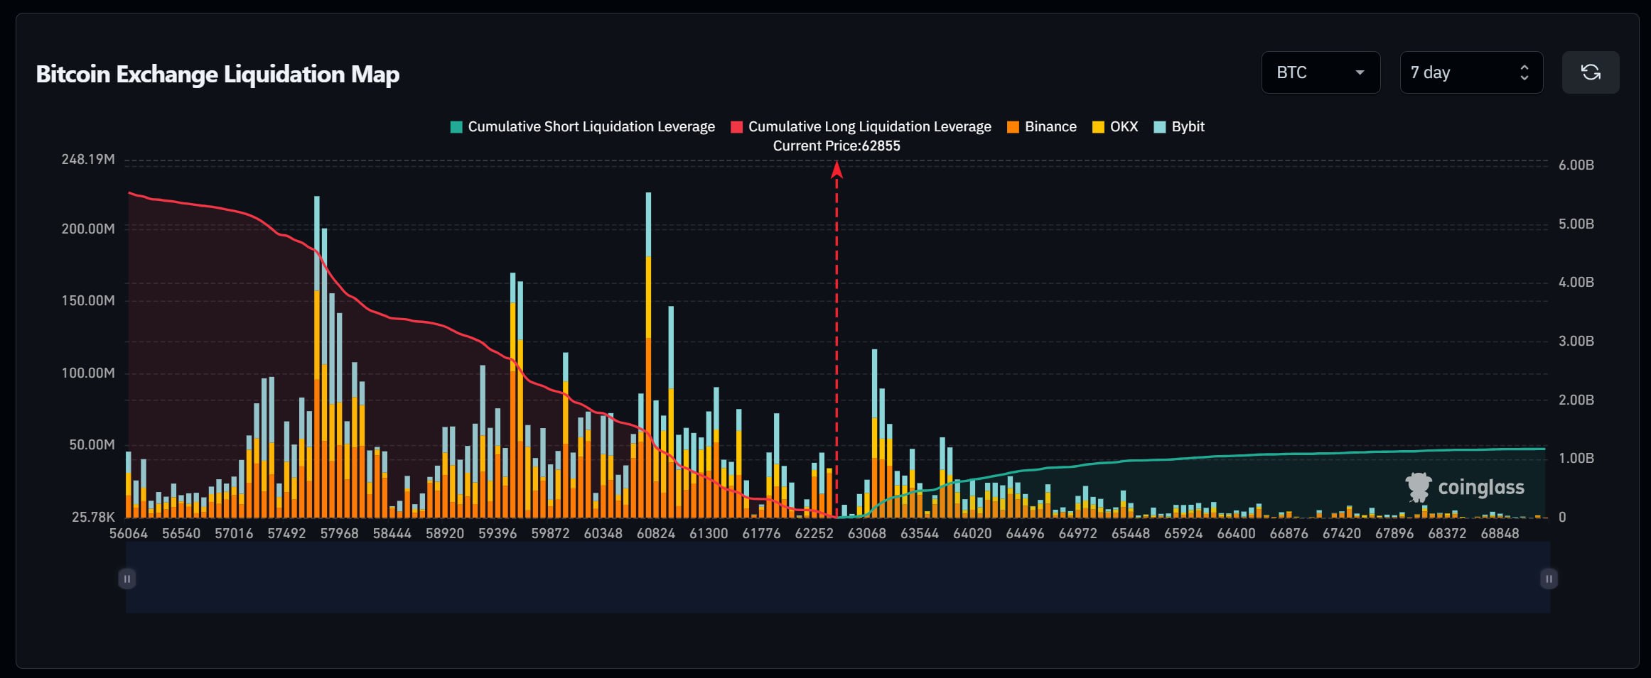Hide the Binance series via legend
1651x678 pixels.
click(1042, 126)
